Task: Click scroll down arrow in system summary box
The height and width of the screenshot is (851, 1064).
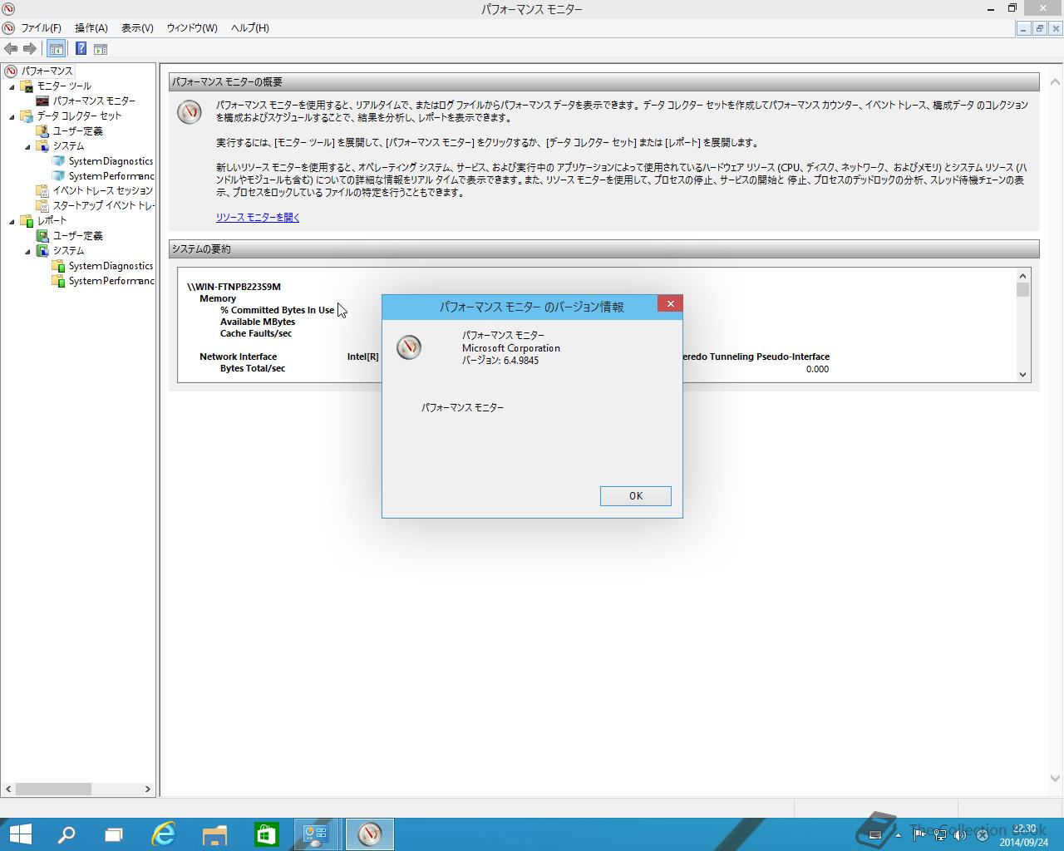Action: point(1023,375)
